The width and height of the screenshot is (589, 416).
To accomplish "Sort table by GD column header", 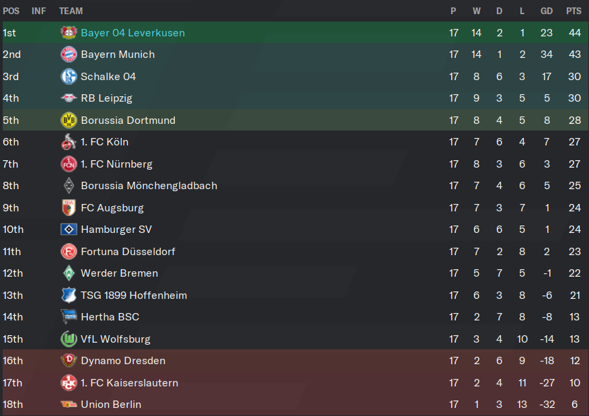I will tap(547, 11).
